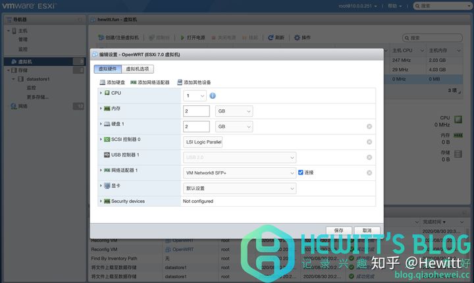Toggle the 连接 checkbox for network adapter
This screenshot has height=283, width=474.
coord(301,172)
